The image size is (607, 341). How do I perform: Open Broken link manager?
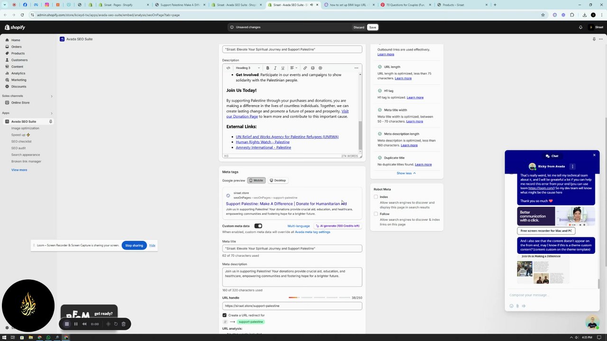26,162
